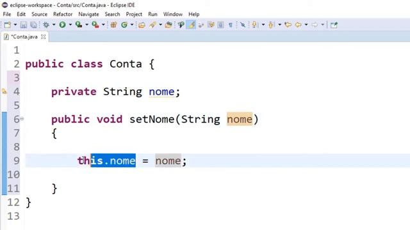Screen dimensions: 410x230
Task: Open the File menu
Action: click(7, 14)
